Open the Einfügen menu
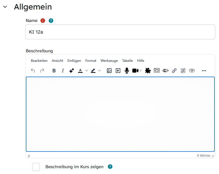 point(74,61)
